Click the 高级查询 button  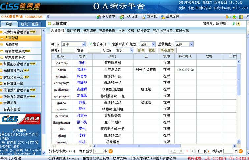[167, 50]
